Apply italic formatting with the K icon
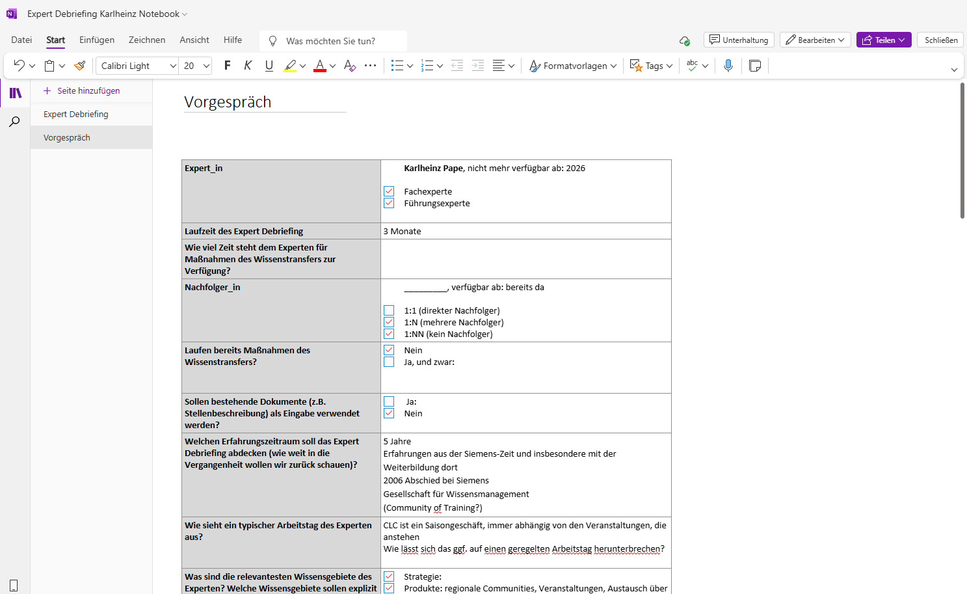967x594 pixels. (x=248, y=66)
